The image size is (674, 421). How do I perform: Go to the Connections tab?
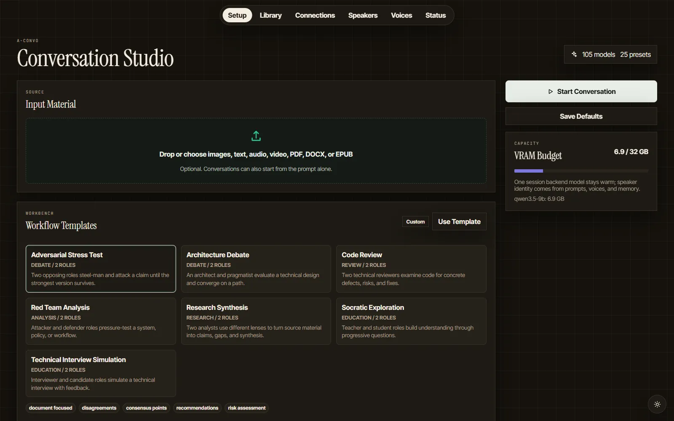pos(315,15)
